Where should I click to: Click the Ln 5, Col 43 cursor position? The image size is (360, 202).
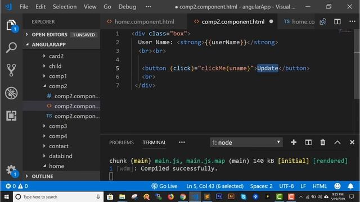click(215, 186)
